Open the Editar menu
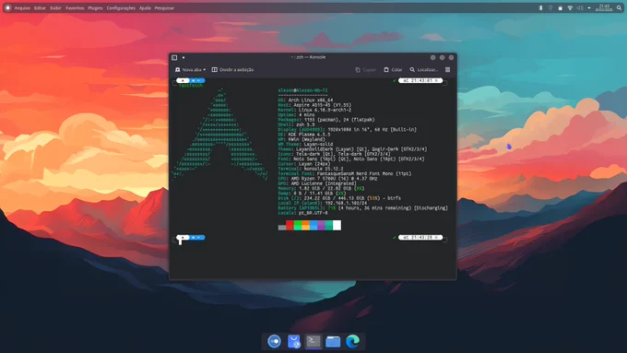The height and width of the screenshot is (353, 627). (40, 8)
